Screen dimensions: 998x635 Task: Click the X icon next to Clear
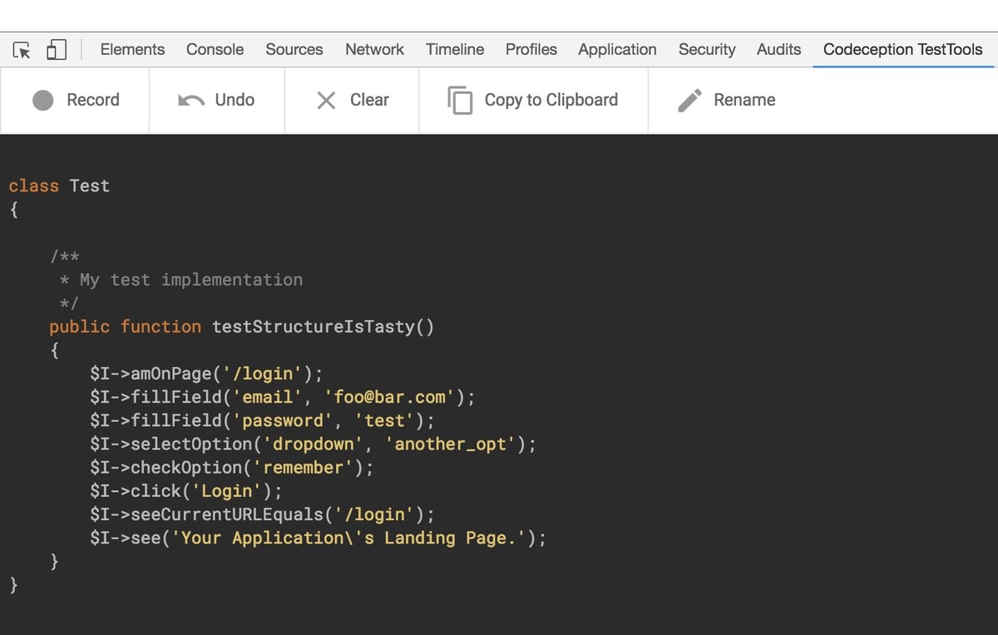click(x=327, y=100)
